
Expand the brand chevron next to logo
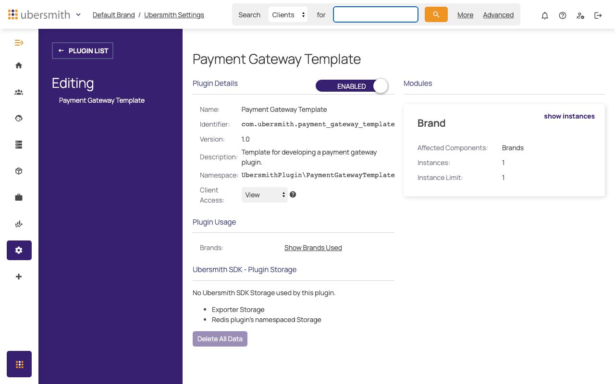point(78,14)
